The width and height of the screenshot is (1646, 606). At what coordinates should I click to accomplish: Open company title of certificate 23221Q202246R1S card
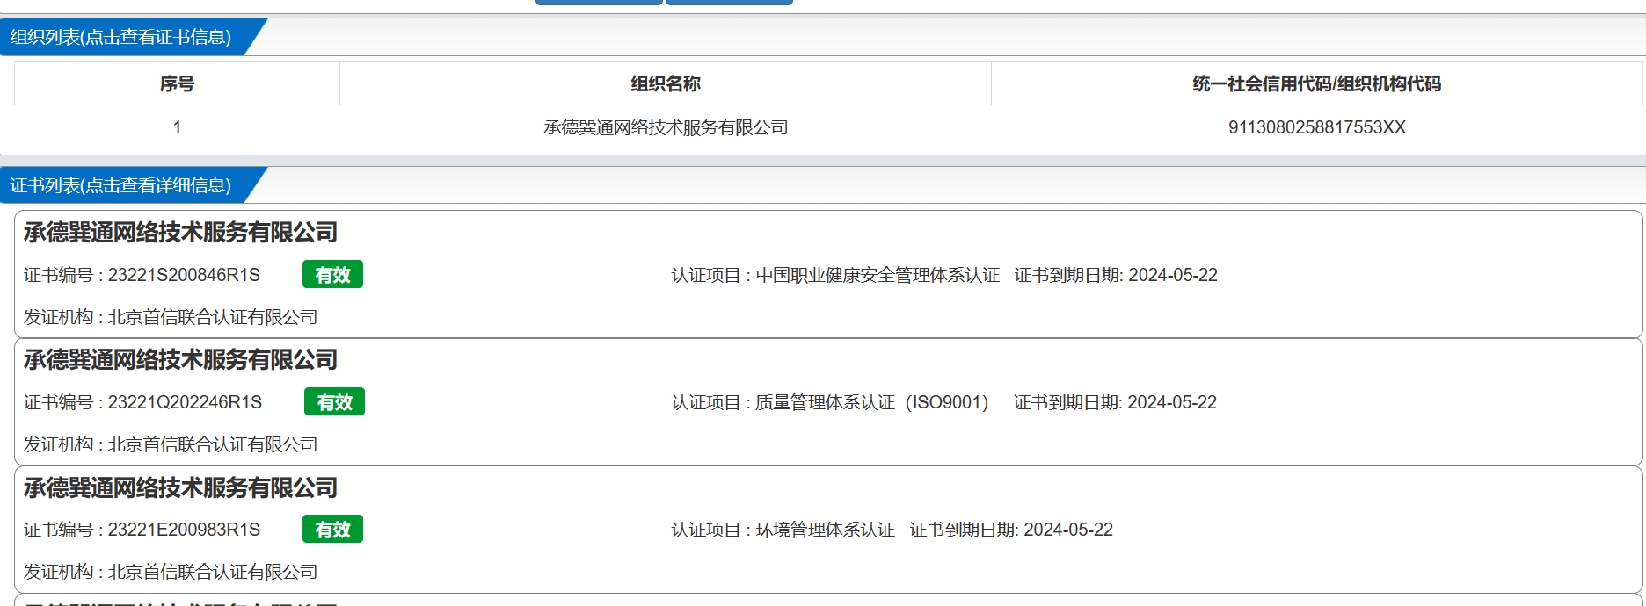point(180,359)
